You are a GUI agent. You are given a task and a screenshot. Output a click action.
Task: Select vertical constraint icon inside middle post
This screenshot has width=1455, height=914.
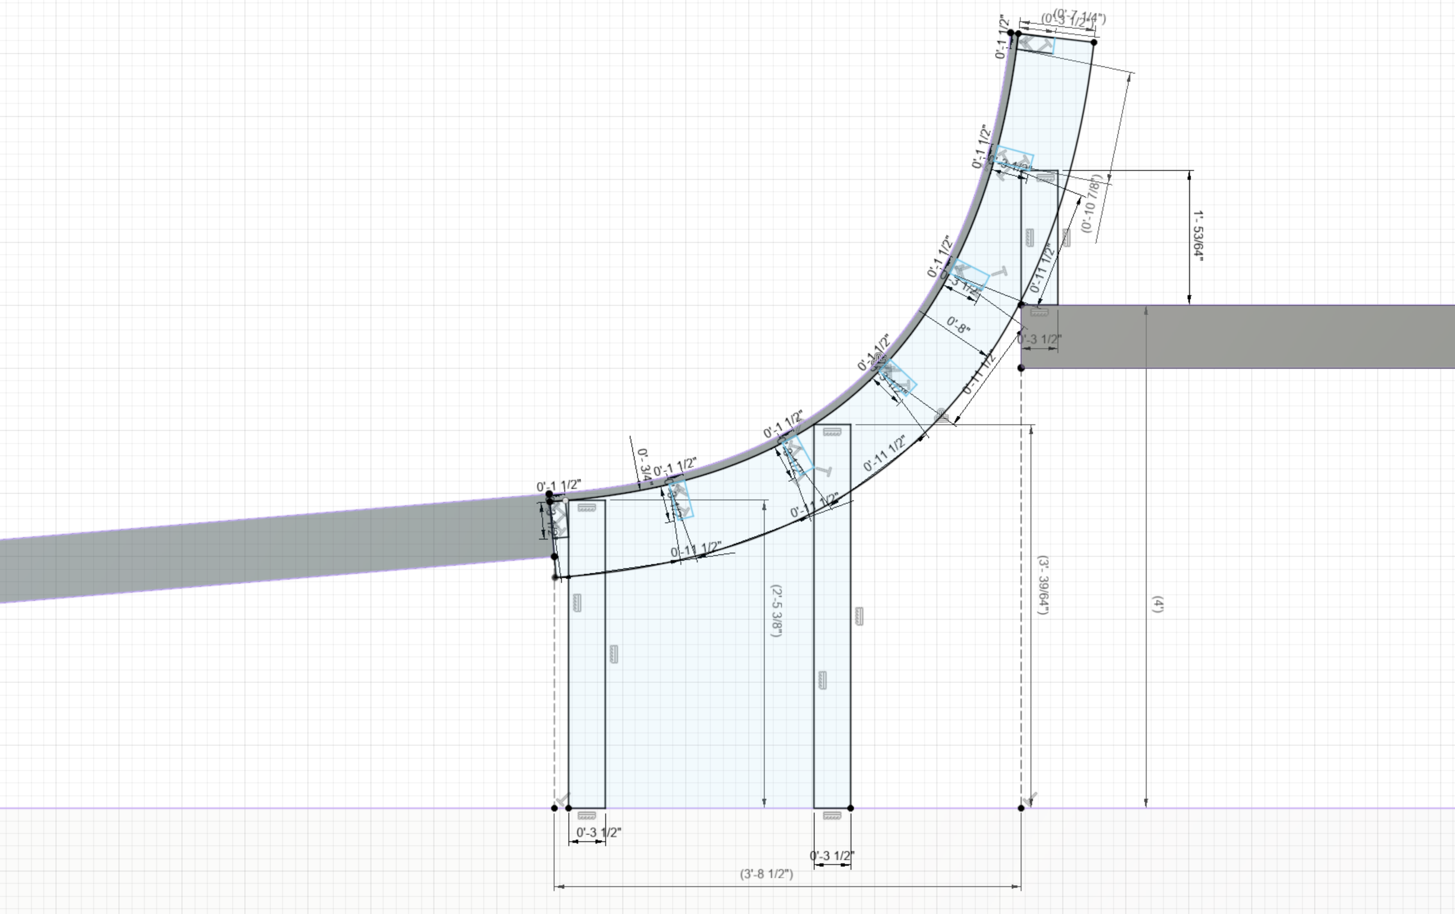point(822,680)
